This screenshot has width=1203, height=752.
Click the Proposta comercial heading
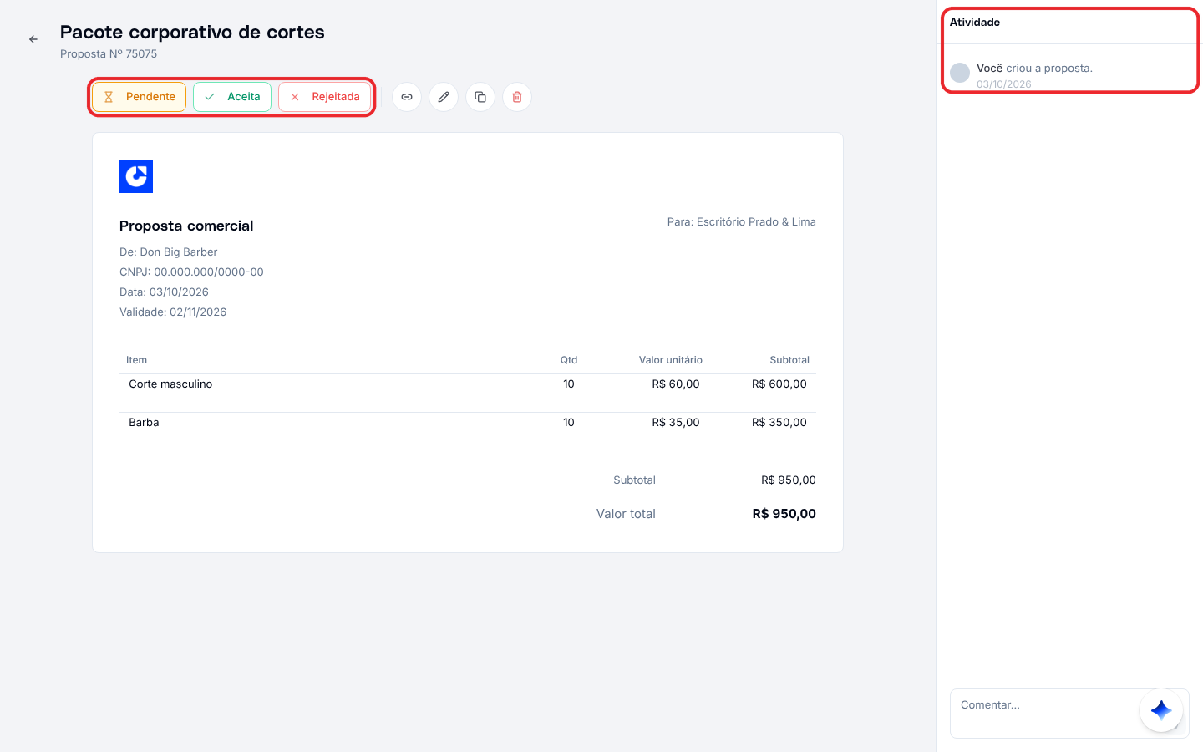pyautogui.click(x=186, y=226)
